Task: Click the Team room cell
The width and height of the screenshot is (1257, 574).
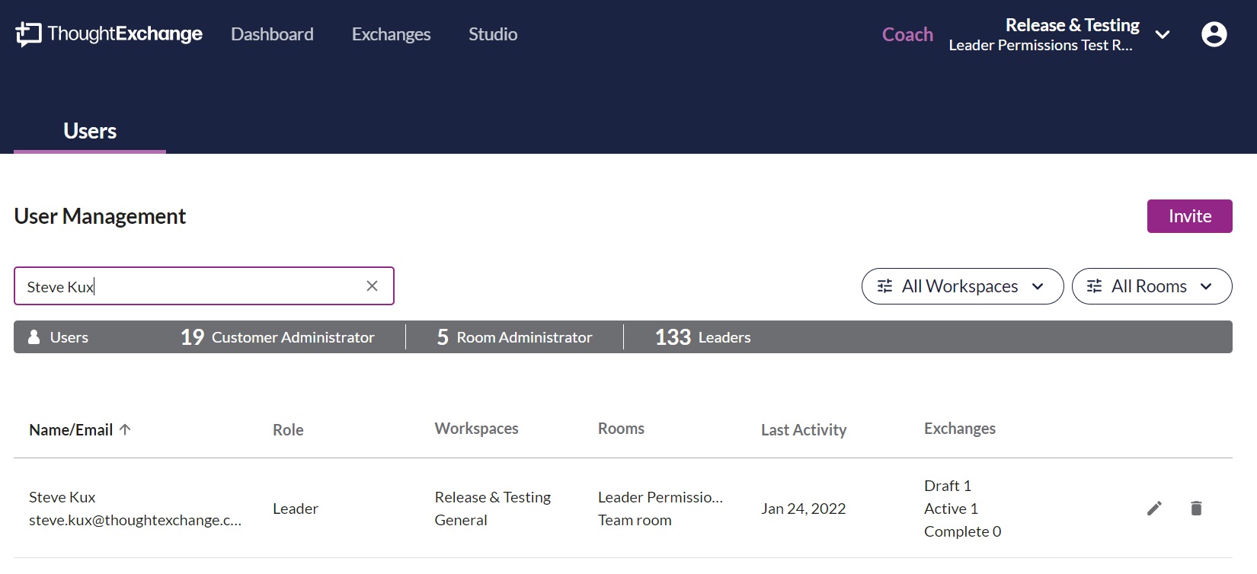Action: [x=635, y=520]
